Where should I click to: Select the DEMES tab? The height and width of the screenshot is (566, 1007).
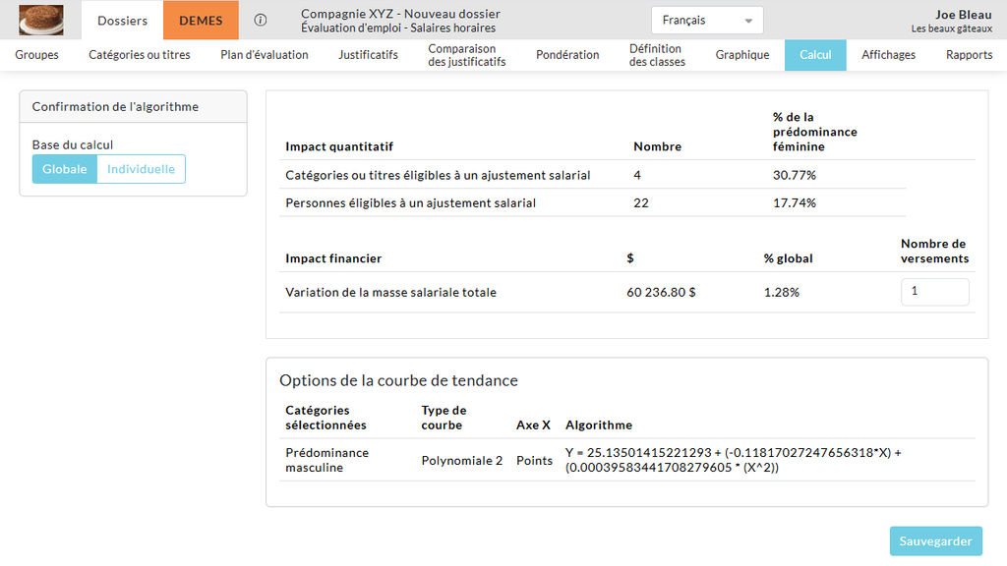(201, 21)
